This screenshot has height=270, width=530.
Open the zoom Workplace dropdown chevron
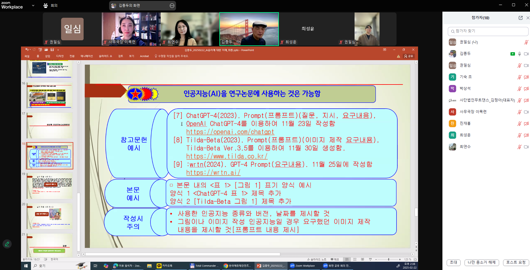pos(33,5)
